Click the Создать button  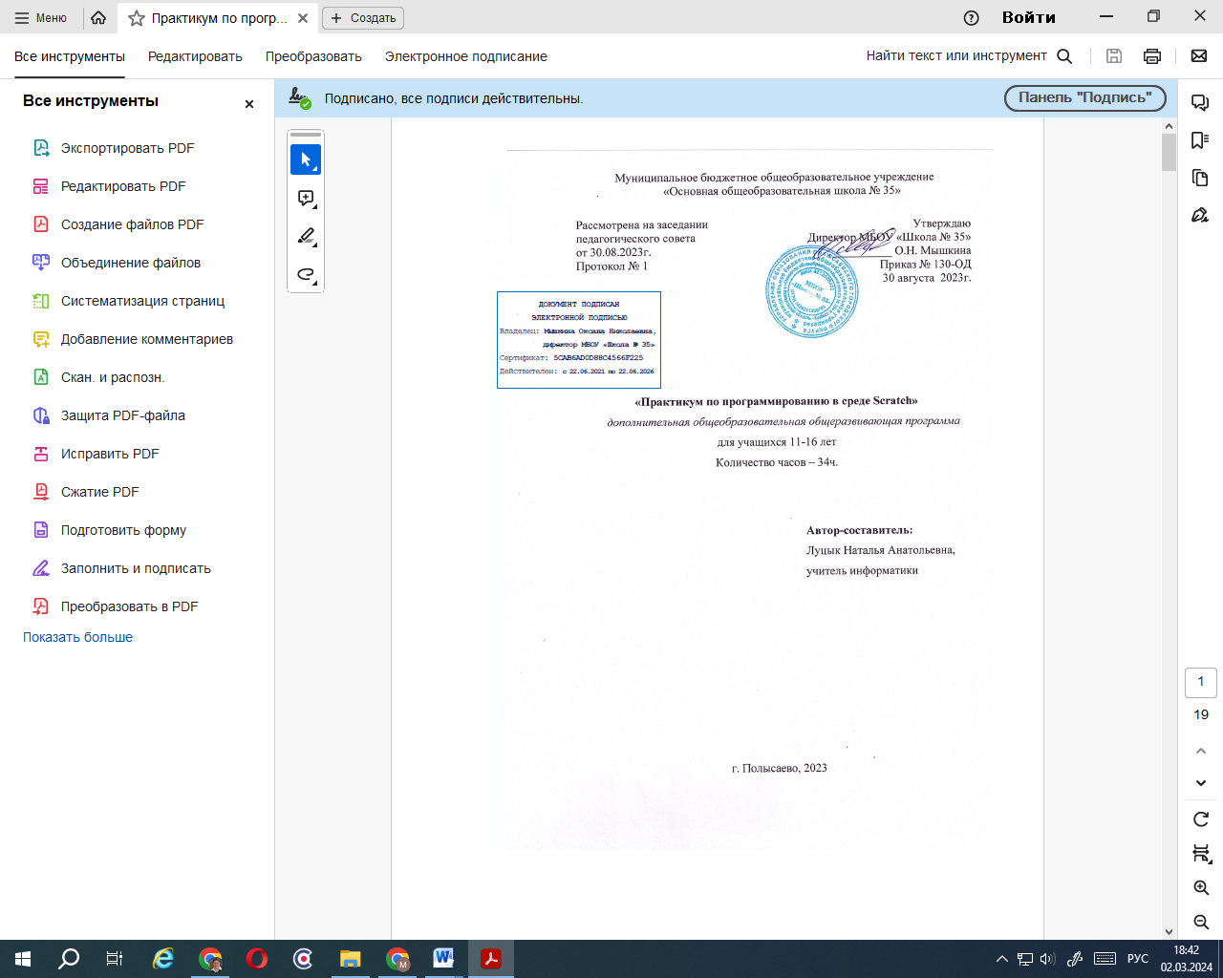pos(363,18)
